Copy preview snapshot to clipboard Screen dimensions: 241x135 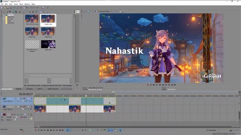point(120,11)
